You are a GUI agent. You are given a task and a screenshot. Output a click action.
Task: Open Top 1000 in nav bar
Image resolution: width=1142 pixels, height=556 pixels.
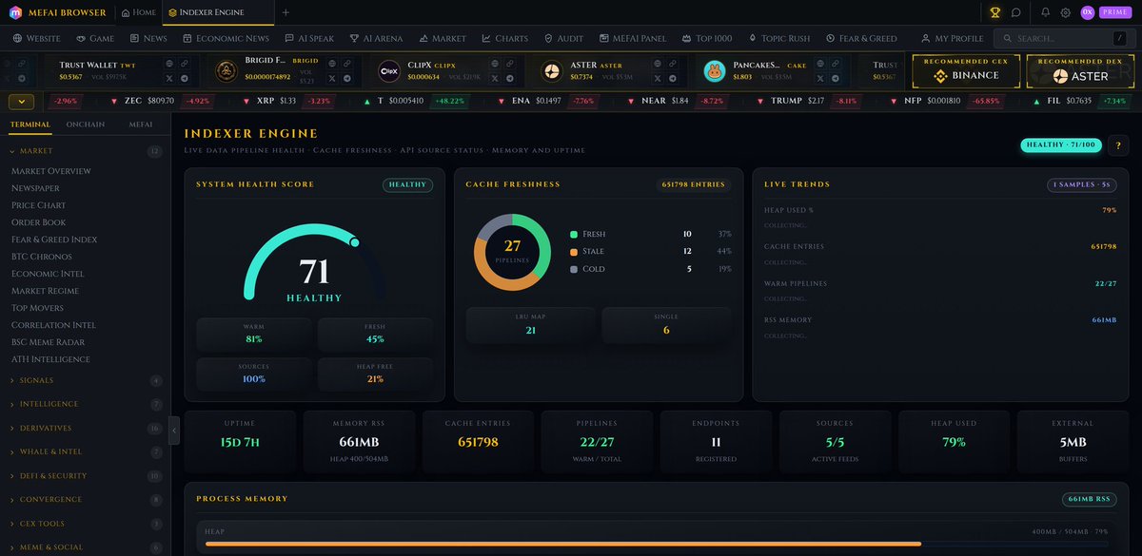point(705,38)
